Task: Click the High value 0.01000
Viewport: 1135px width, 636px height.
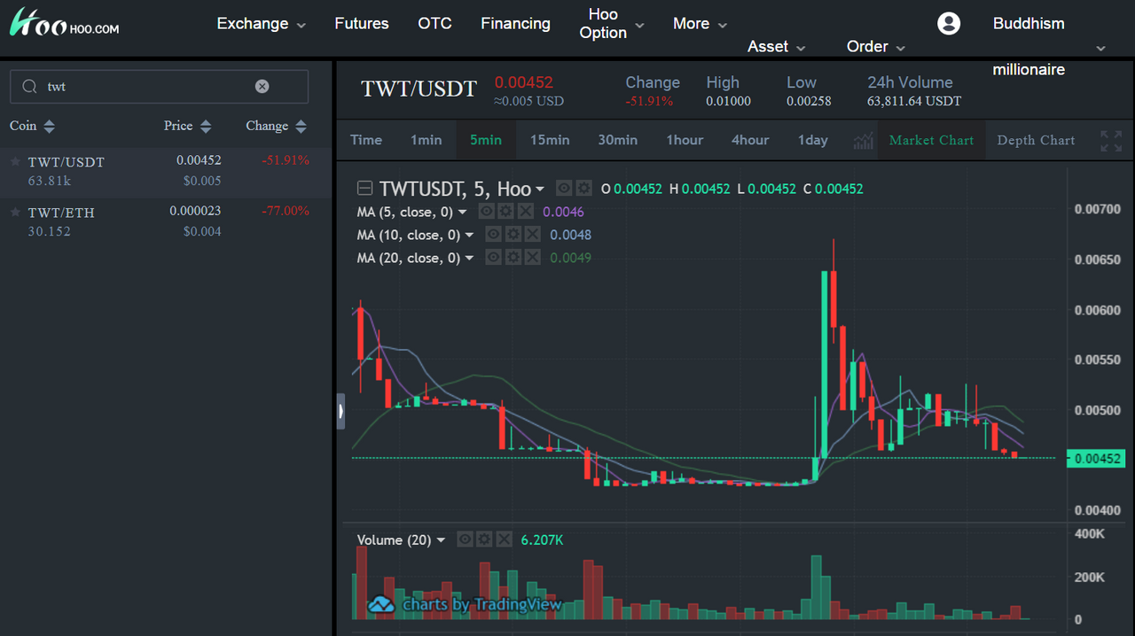Action: (729, 101)
